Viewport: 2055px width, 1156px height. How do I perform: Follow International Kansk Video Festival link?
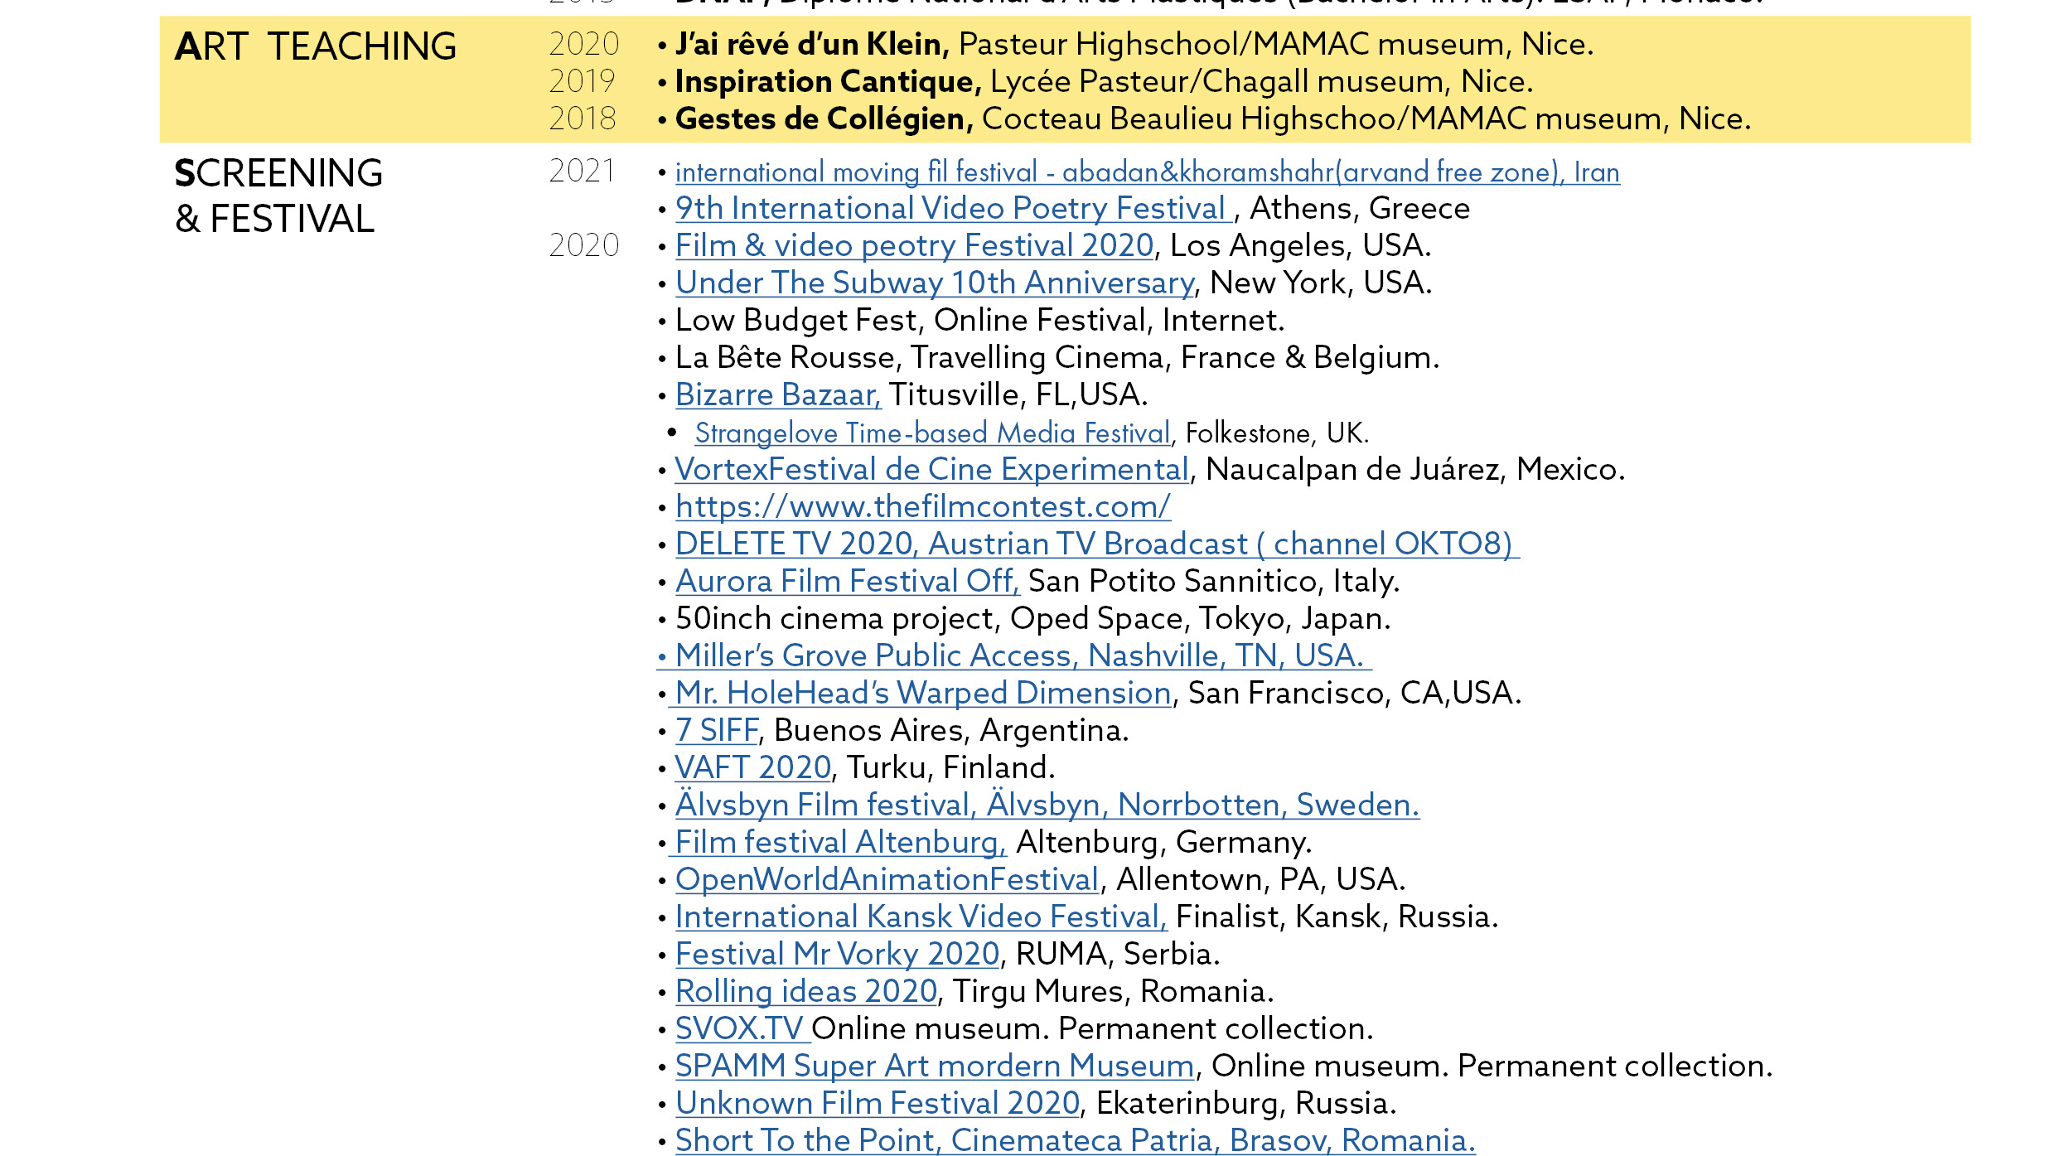[920, 917]
